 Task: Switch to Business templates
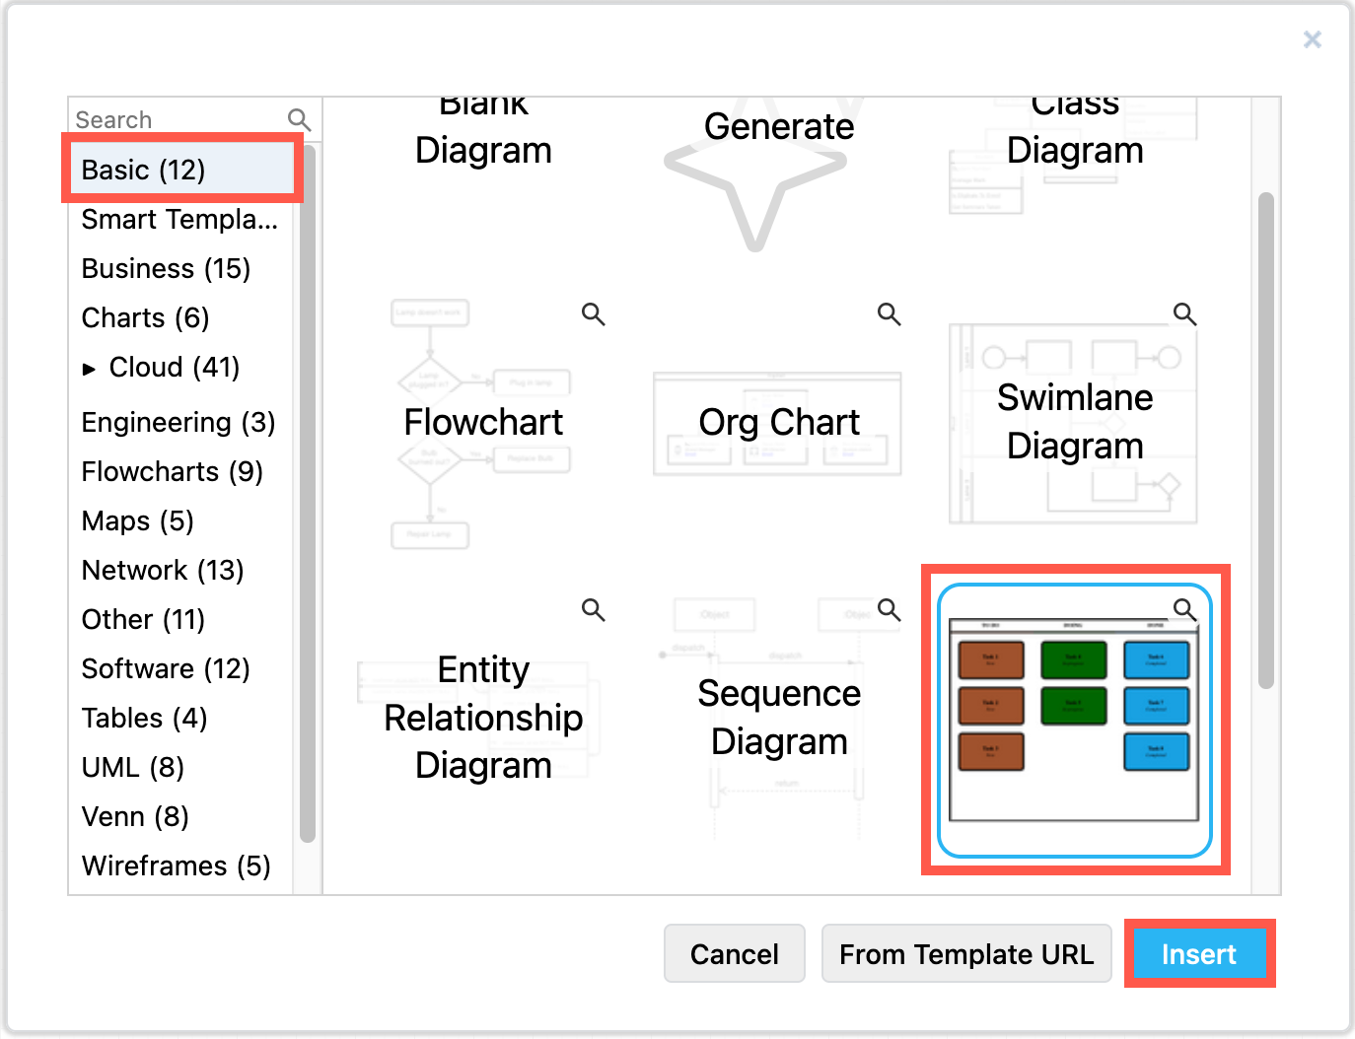(165, 268)
